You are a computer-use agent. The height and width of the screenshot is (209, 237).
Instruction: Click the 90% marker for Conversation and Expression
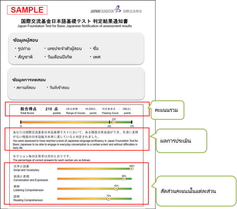(x=124, y=179)
